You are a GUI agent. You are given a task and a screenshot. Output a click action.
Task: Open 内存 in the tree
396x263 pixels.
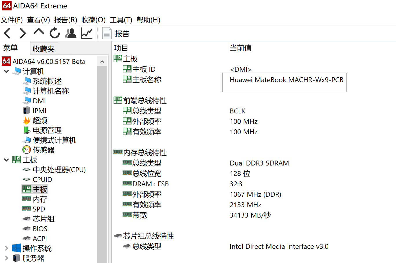[x=35, y=199]
